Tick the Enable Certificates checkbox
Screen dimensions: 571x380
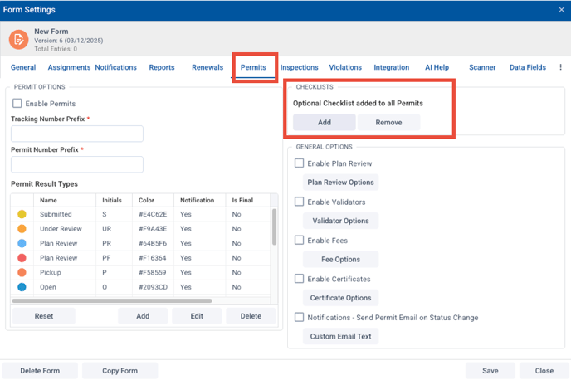300,279
